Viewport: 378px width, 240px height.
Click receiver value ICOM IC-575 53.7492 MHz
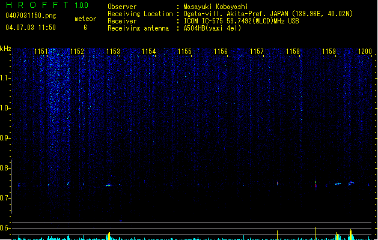[x=241, y=21]
